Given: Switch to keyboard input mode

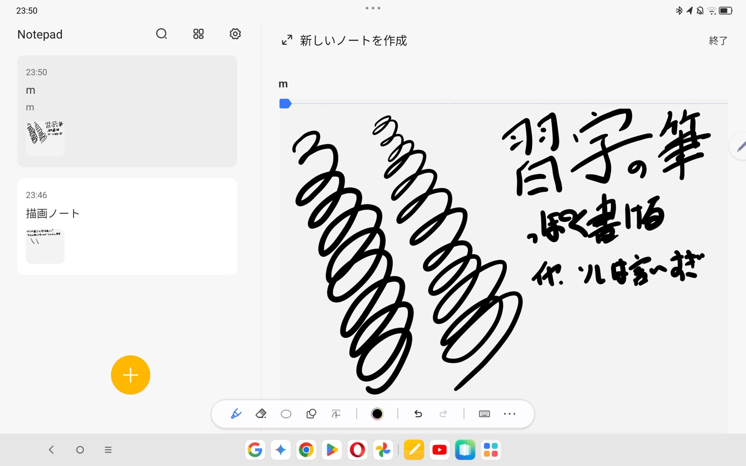Looking at the screenshot, I should tap(484, 414).
